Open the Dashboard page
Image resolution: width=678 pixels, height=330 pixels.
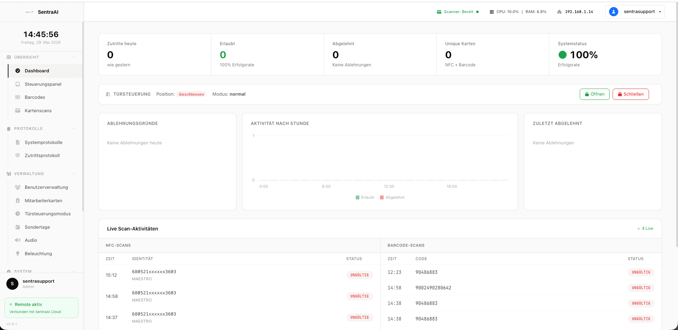point(45,71)
